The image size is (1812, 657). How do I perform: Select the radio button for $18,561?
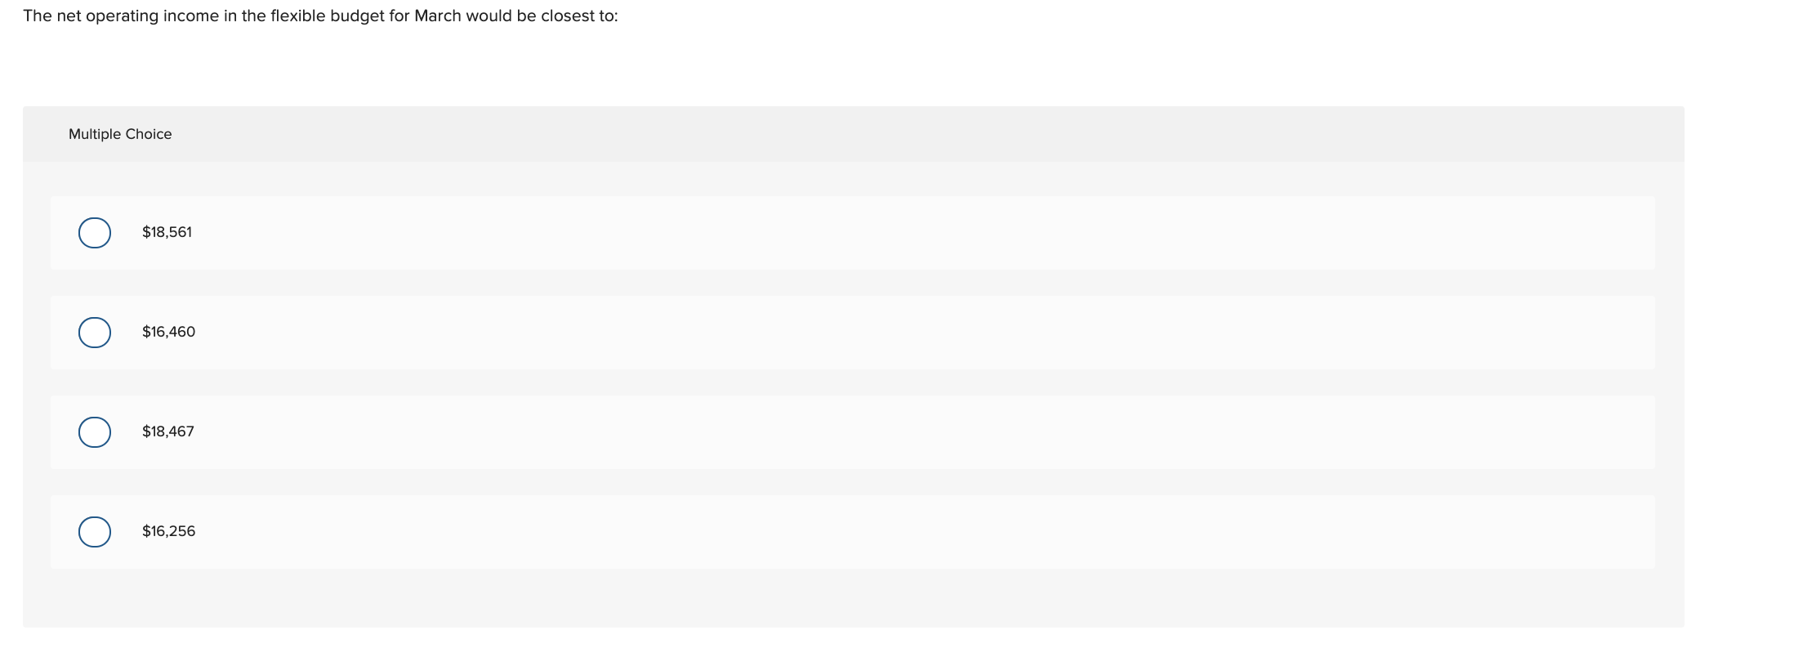(x=95, y=233)
